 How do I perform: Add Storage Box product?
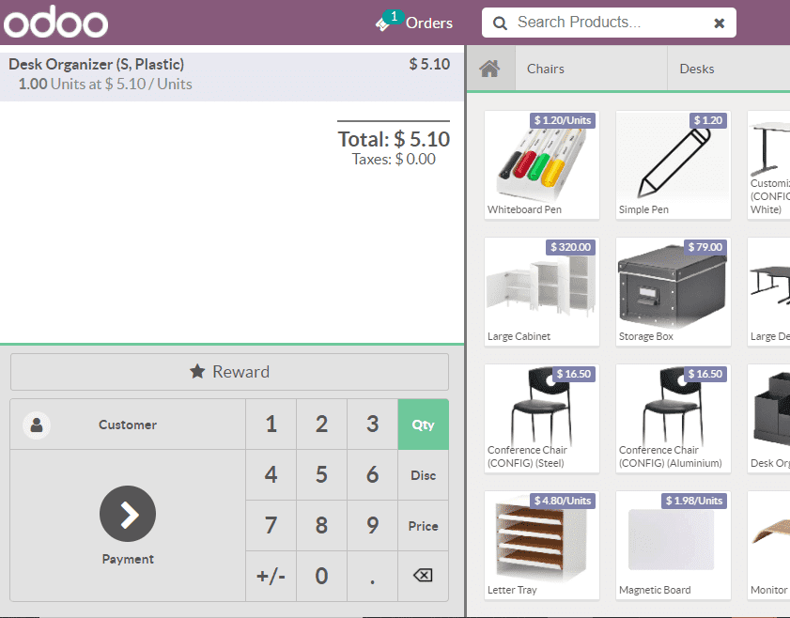[674, 292]
